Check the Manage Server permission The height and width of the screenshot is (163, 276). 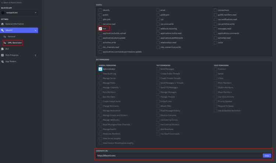tap(100, 78)
